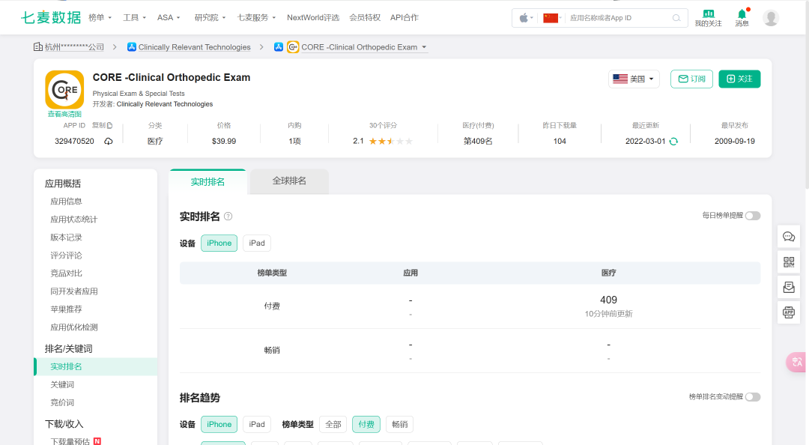
Task: Click the green 关注 button
Action: (x=739, y=79)
